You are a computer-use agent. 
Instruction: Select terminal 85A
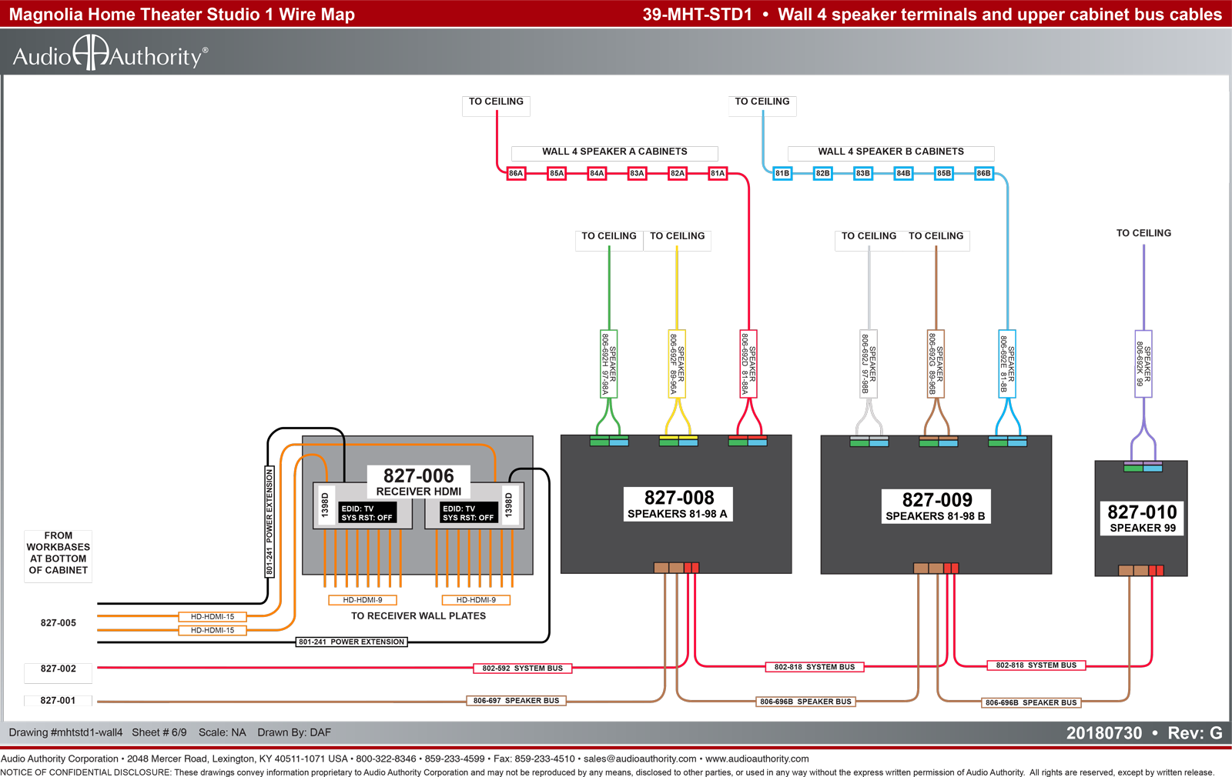coord(557,173)
